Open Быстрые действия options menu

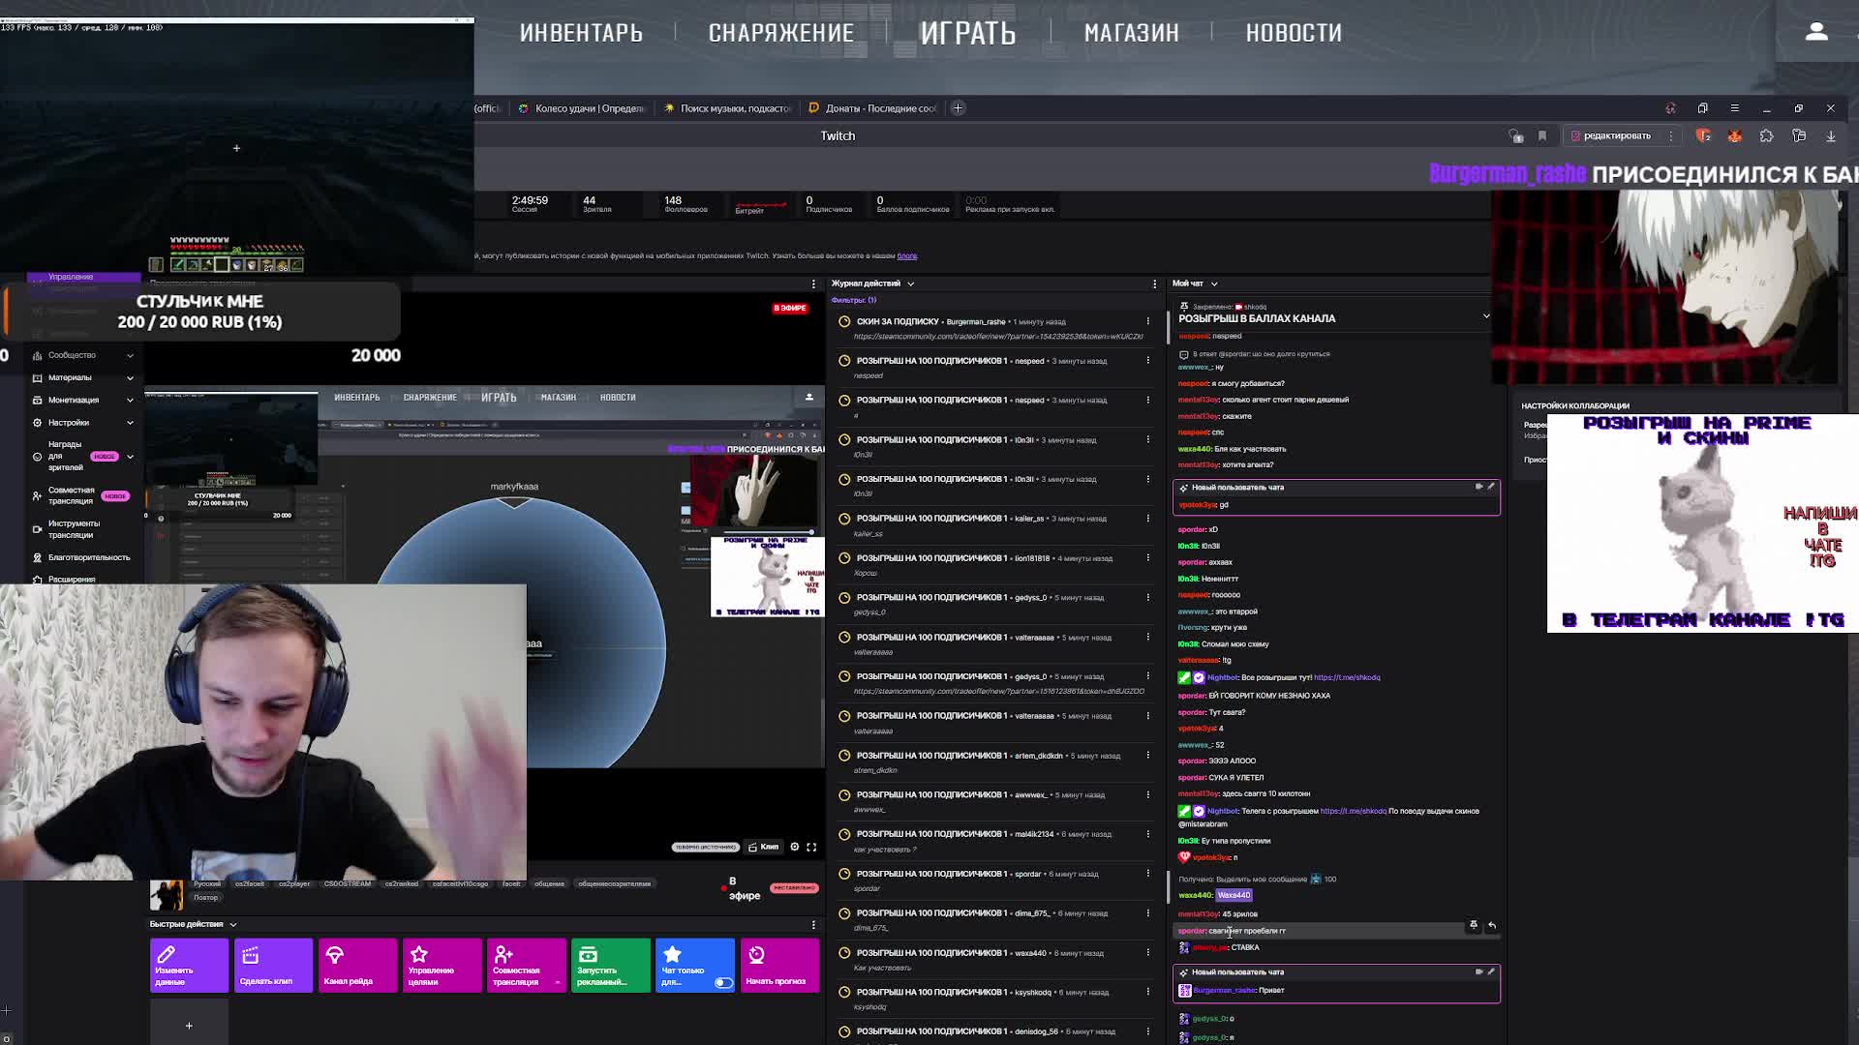click(x=813, y=924)
